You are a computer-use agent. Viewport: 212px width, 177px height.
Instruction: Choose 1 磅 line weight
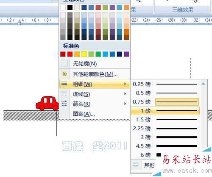165,111
